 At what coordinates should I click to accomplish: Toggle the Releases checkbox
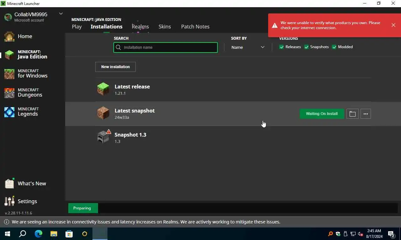(x=281, y=47)
